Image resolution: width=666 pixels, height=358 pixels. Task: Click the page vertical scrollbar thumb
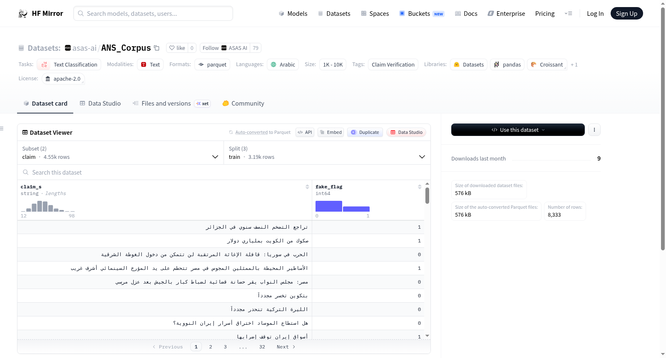point(663,129)
